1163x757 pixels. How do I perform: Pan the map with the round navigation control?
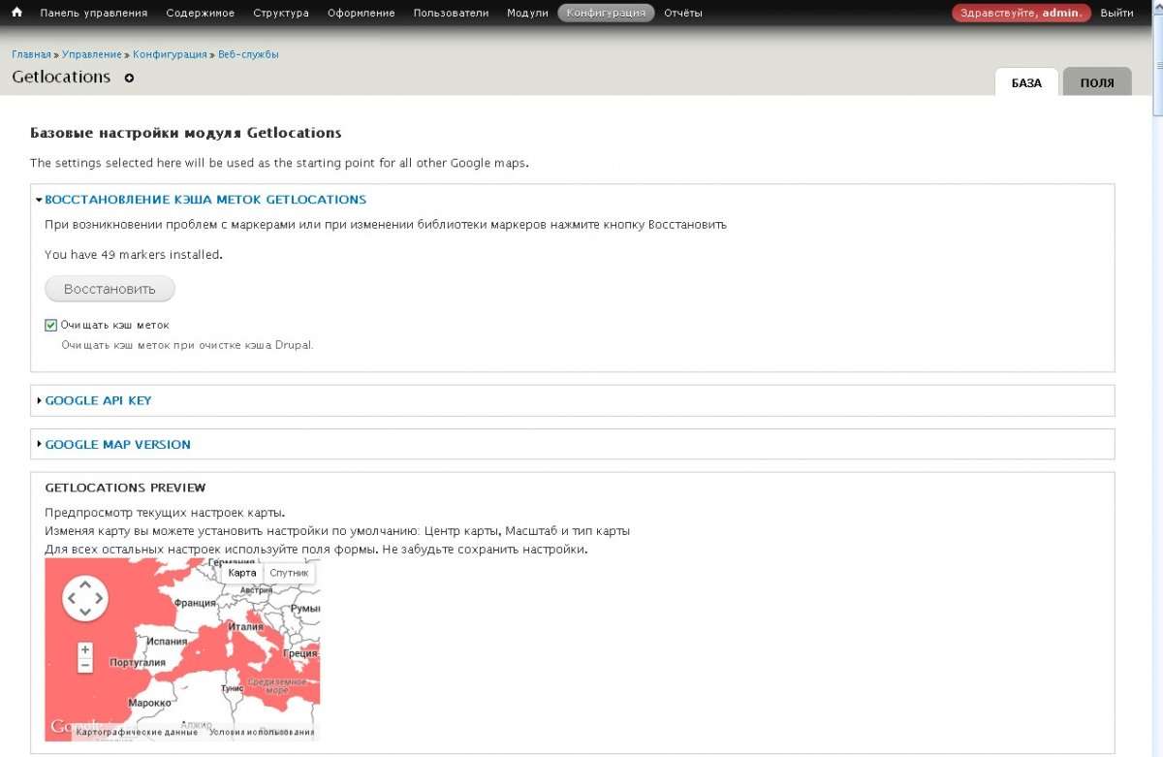coord(85,598)
